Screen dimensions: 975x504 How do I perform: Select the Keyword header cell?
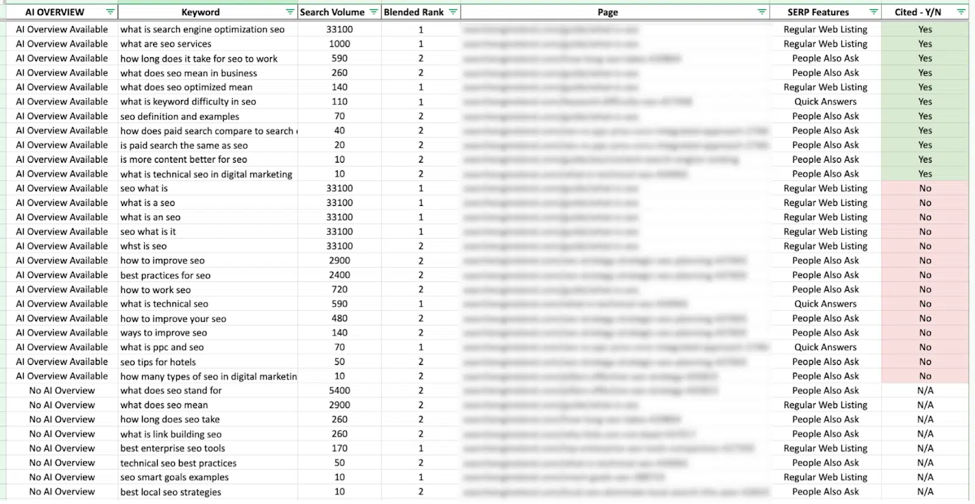208,12
